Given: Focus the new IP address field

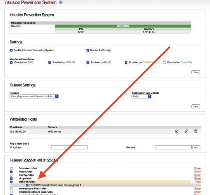Looking at the screenshot, I should tap(69, 147).
